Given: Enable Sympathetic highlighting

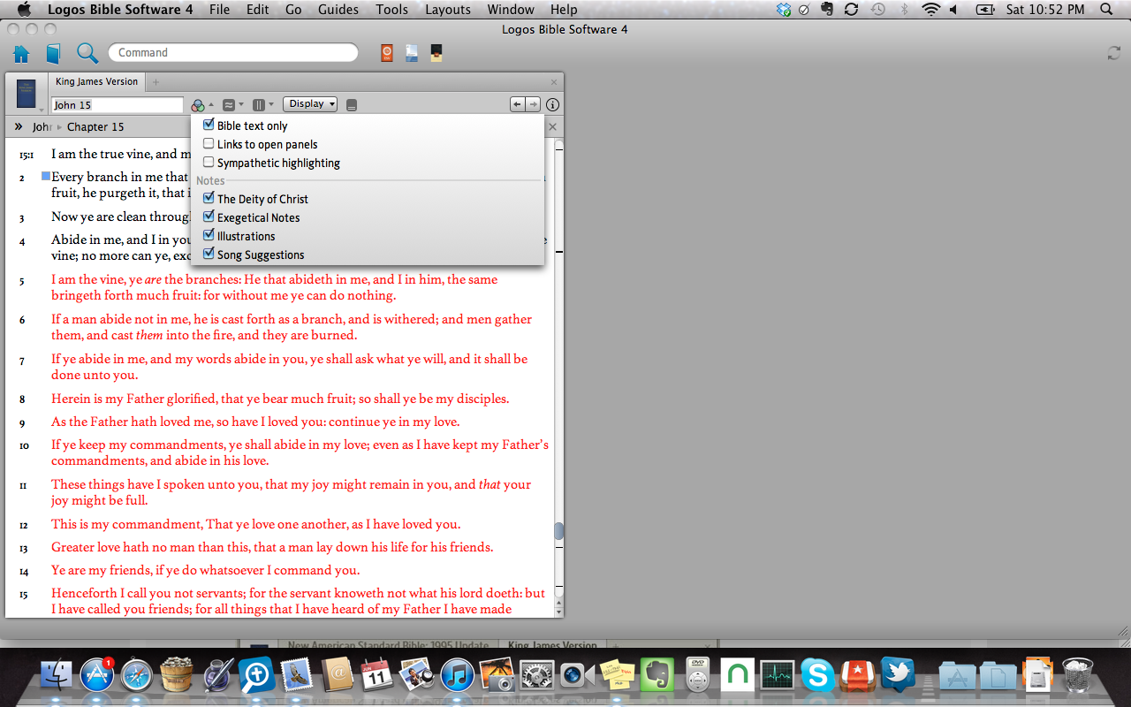Looking at the screenshot, I should pos(209,163).
